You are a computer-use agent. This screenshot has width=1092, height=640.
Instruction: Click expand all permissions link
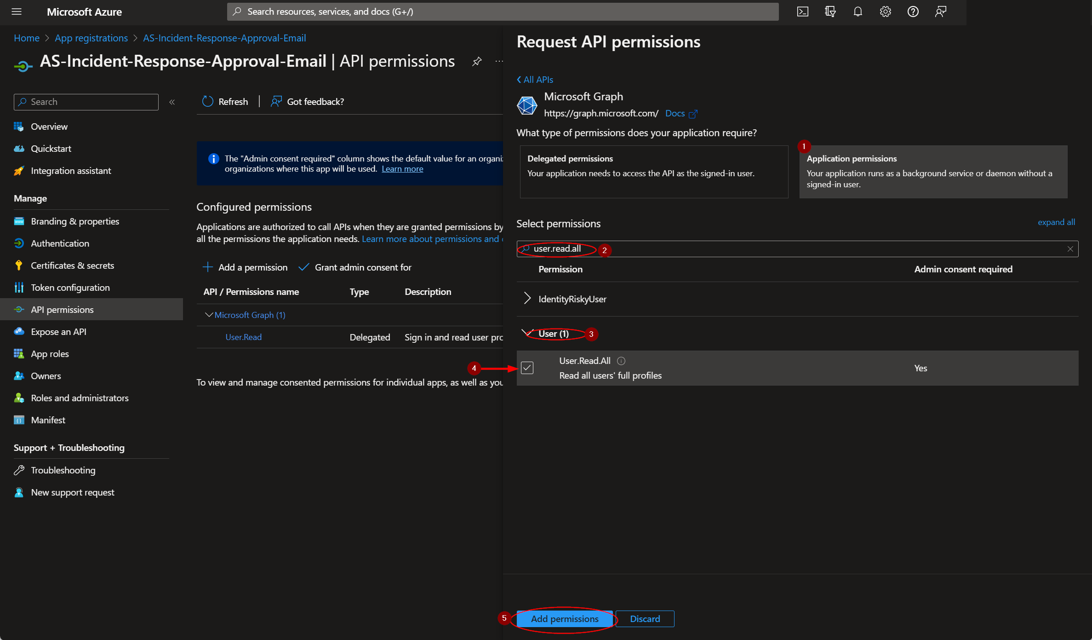(1056, 222)
